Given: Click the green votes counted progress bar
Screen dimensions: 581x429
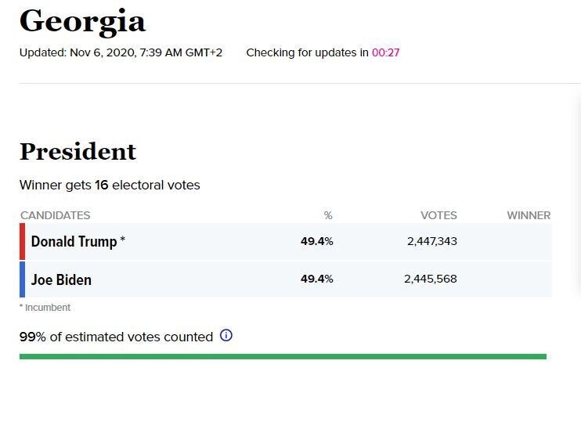Looking at the screenshot, I should (x=283, y=356).
